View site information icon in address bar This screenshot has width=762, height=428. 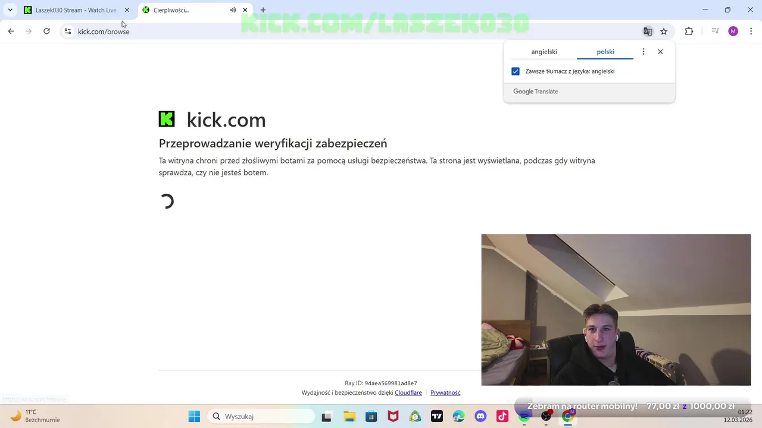pos(68,32)
